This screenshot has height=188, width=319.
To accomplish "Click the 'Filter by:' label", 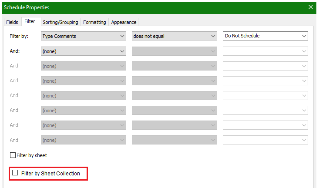I will 19,36.
